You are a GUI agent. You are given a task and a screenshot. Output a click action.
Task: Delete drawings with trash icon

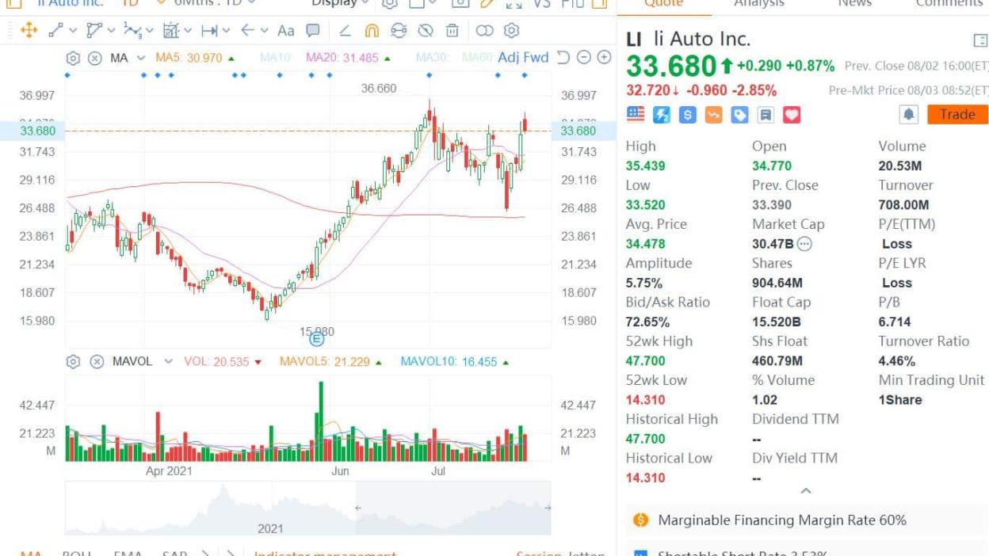click(x=452, y=31)
